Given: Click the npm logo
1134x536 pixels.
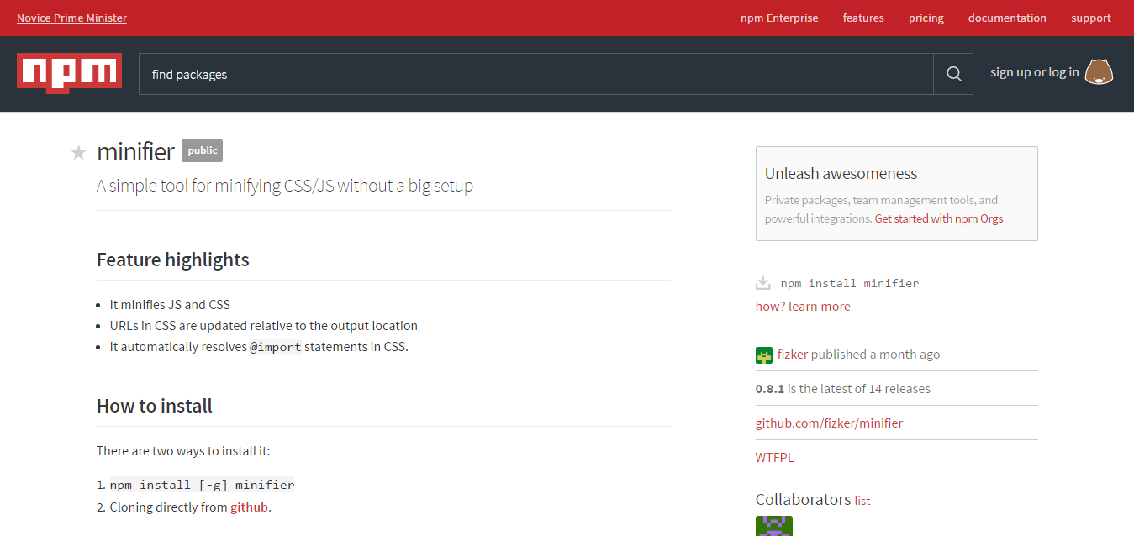Looking at the screenshot, I should click(69, 72).
